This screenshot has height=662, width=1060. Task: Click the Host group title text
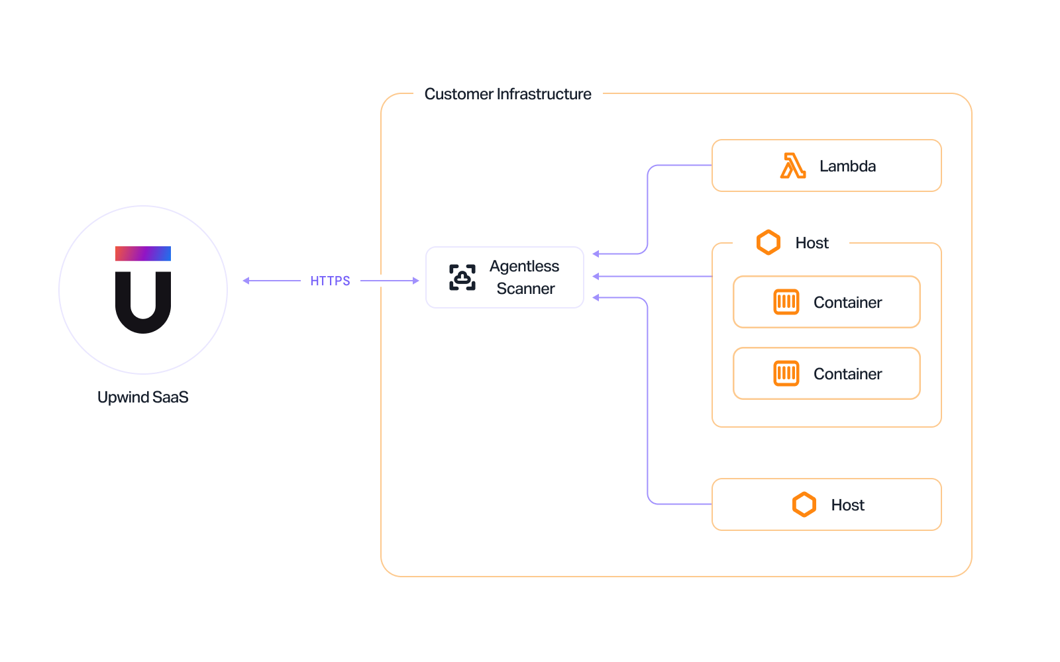coord(812,243)
